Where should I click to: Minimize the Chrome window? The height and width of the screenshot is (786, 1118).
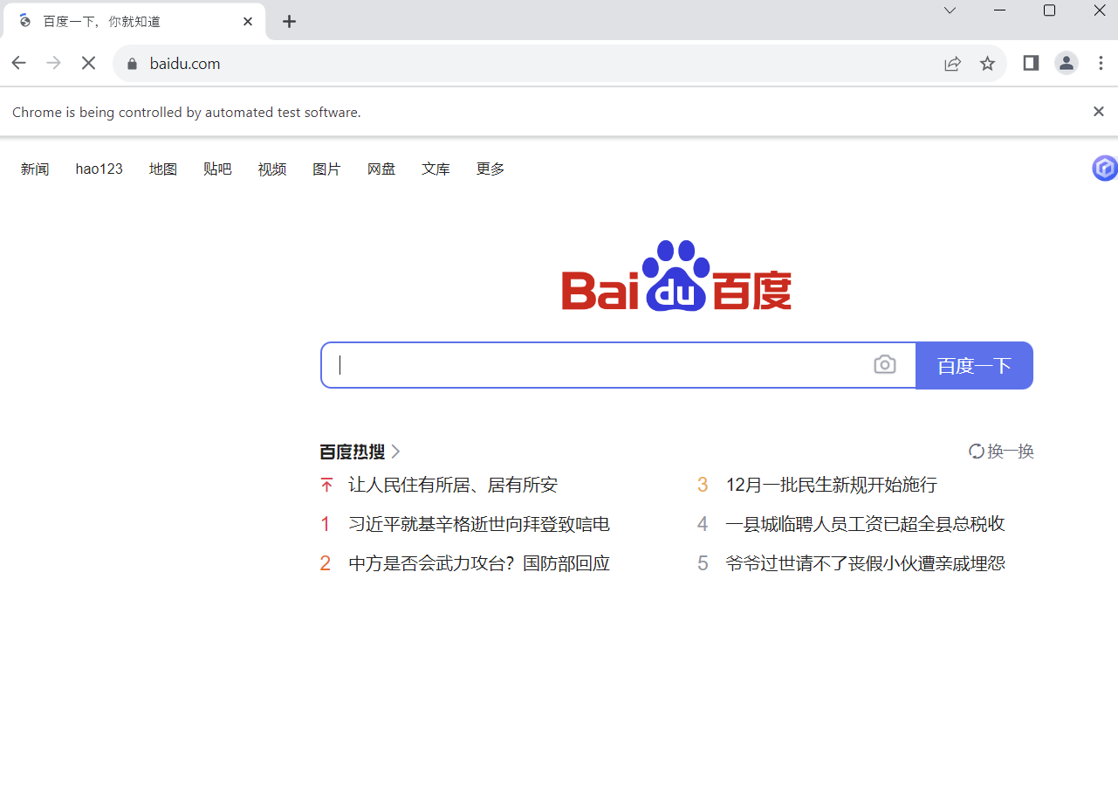coord(1000,10)
